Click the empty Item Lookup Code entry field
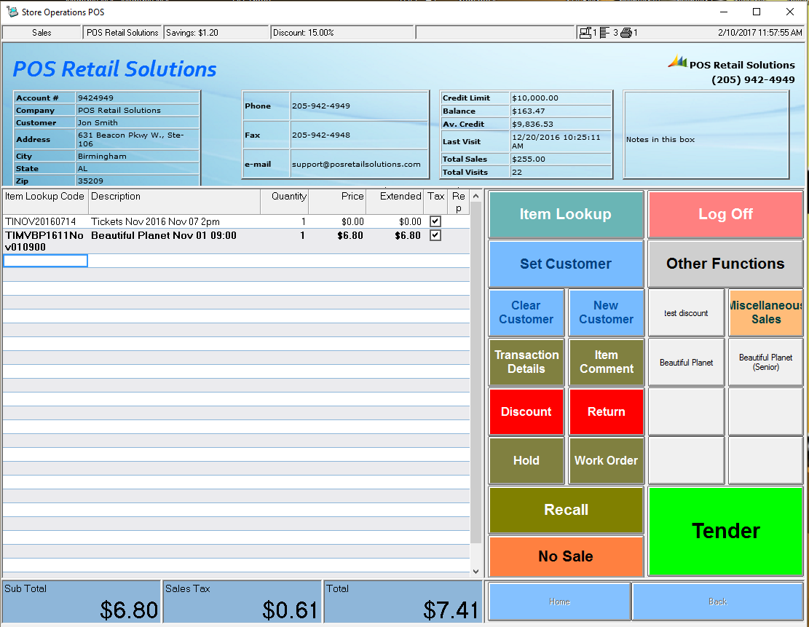Viewport: 809px width, 627px height. click(x=45, y=261)
